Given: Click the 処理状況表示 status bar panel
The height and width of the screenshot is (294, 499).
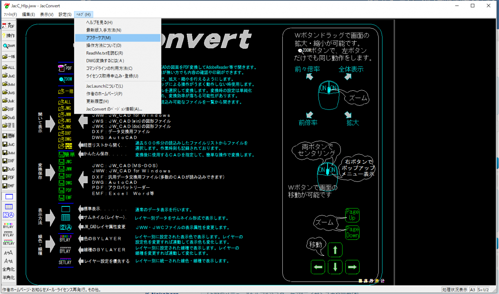Looking at the screenshot, I should [455, 290].
